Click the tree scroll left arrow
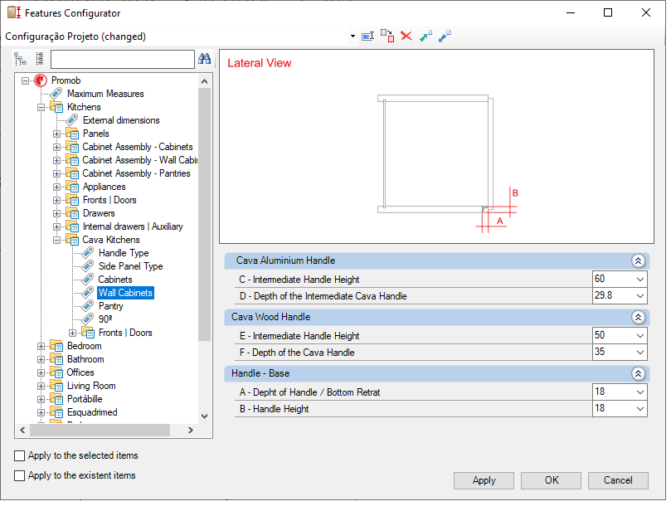The image size is (671, 511). click(22, 430)
